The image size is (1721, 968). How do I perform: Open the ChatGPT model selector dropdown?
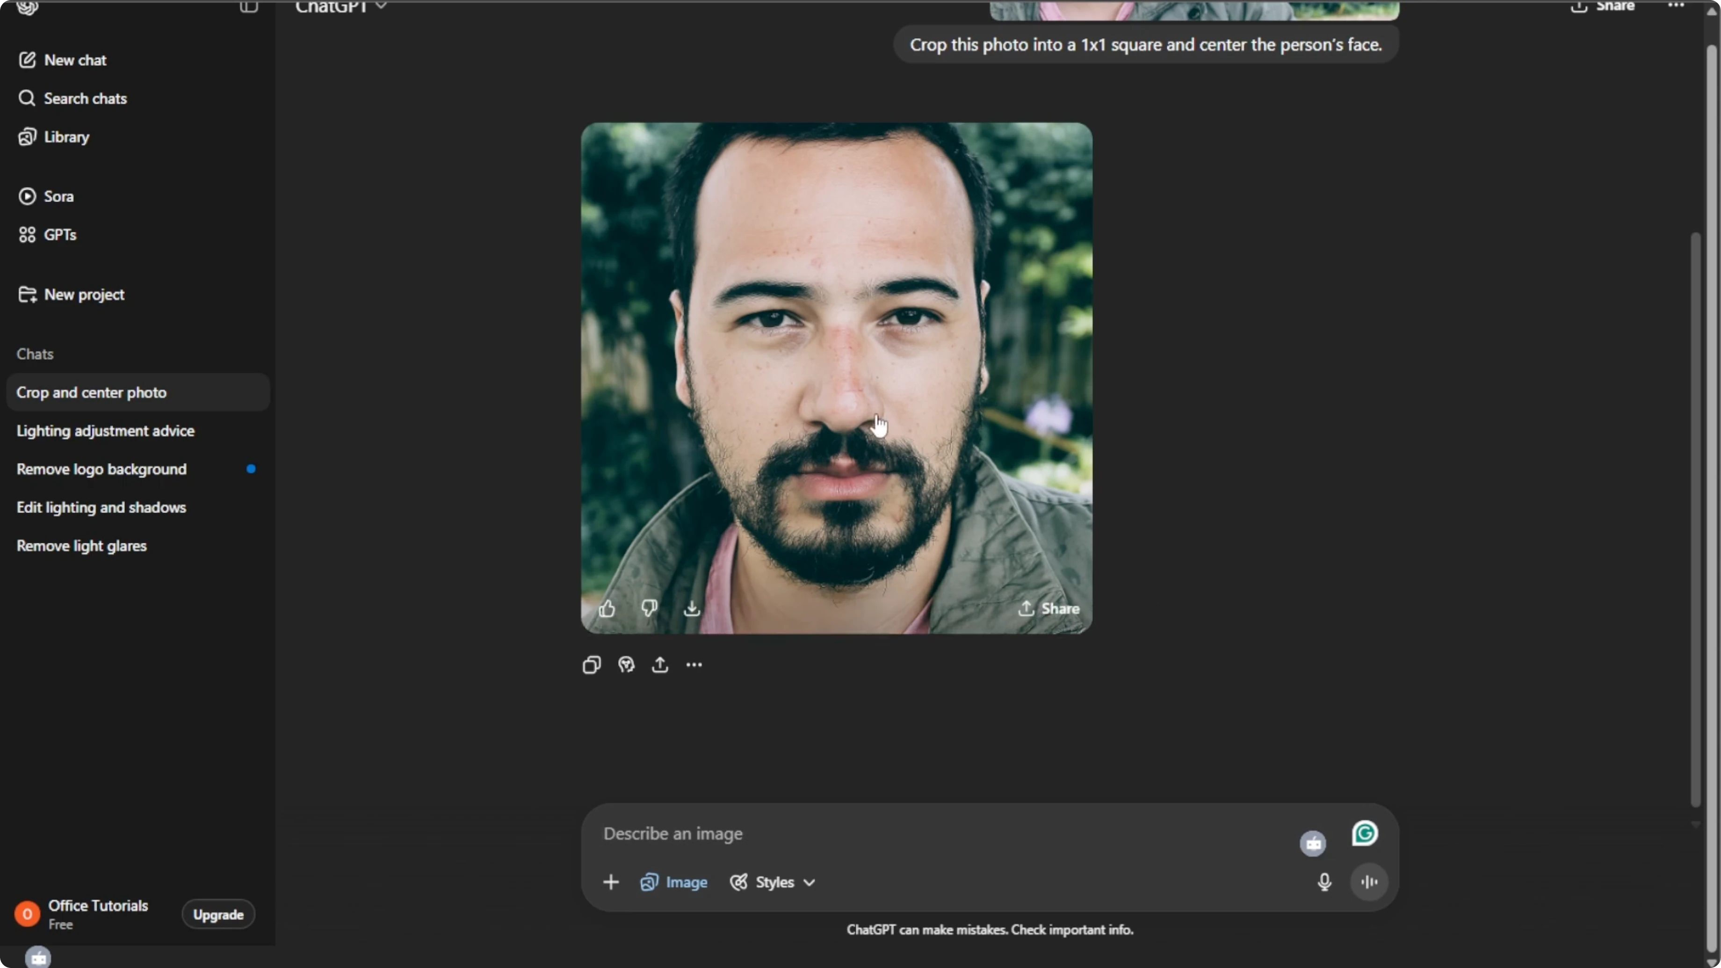[x=341, y=7]
